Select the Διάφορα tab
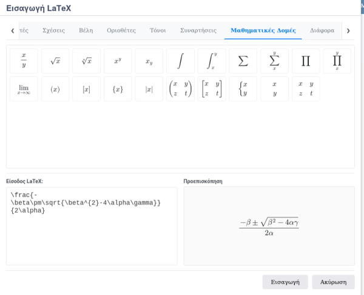364x295 pixels. pos(322,30)
